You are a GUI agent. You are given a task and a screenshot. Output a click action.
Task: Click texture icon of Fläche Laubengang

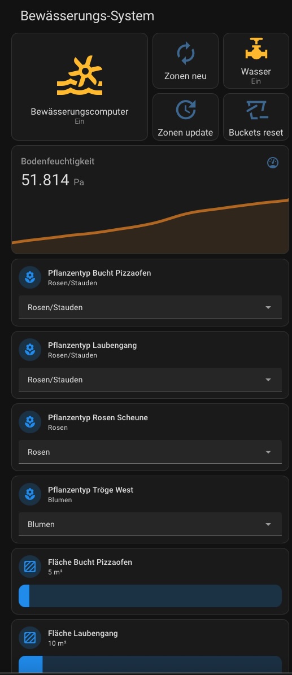[30, 638]
